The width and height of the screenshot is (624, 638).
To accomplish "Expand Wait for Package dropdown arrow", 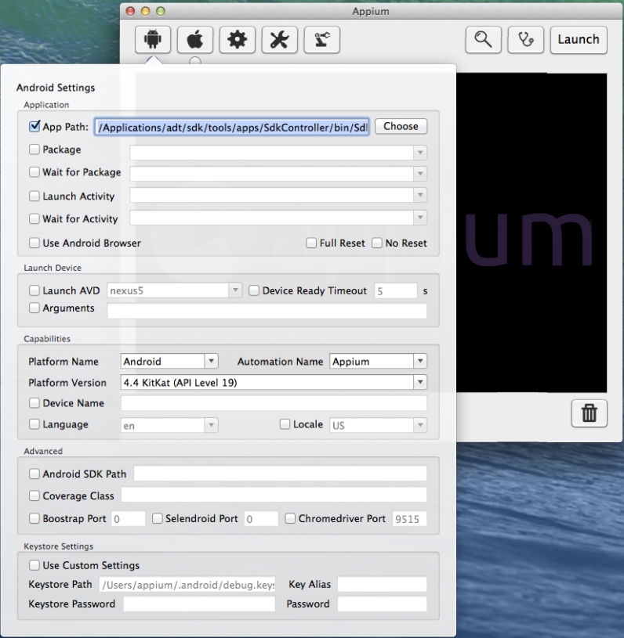I will tap(420, 174).
